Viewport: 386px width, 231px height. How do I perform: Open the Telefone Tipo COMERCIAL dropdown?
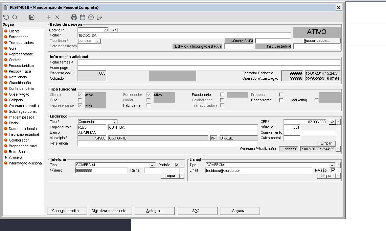pyautogui.click(x=152, y=165)
